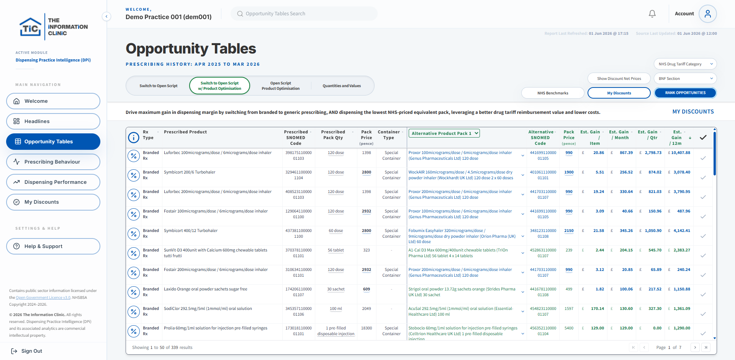Click discount percent icon for Fostair 100micrograms row
The width and height of the screenshot is (735, 360).
pos(134,214)
